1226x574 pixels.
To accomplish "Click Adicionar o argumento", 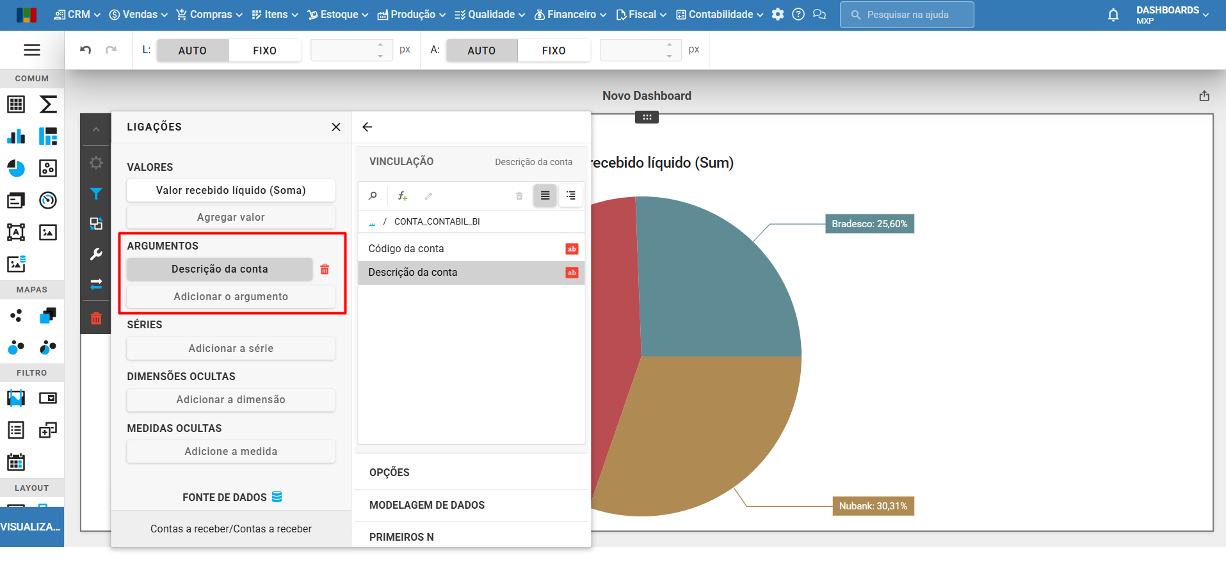I will pos(231,297).
